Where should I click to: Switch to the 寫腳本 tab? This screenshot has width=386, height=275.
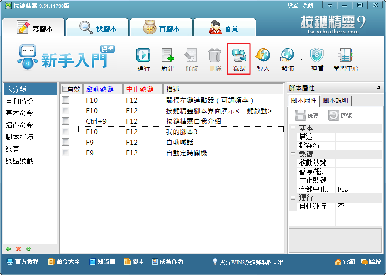pyautogui.click(x=34, y=27)
